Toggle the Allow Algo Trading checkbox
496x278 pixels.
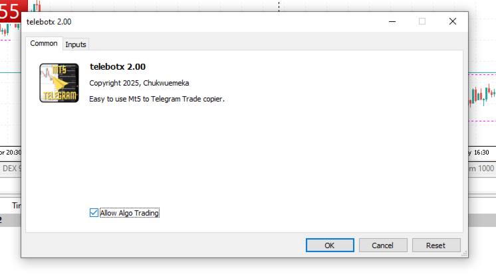pos(94,213)
